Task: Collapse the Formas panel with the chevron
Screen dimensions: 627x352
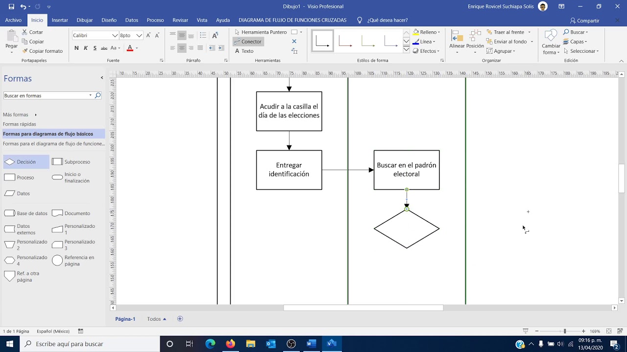Action: click(102, 78)
